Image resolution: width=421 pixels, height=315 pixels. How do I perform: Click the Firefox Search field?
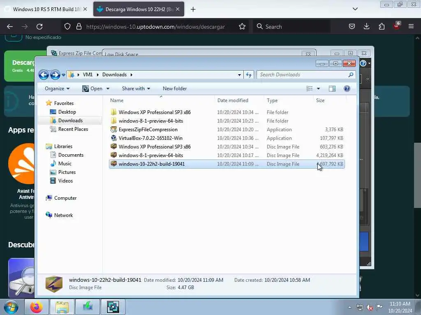291,27
